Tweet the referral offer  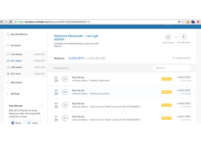pyautogui.click(x=33, y=123)
